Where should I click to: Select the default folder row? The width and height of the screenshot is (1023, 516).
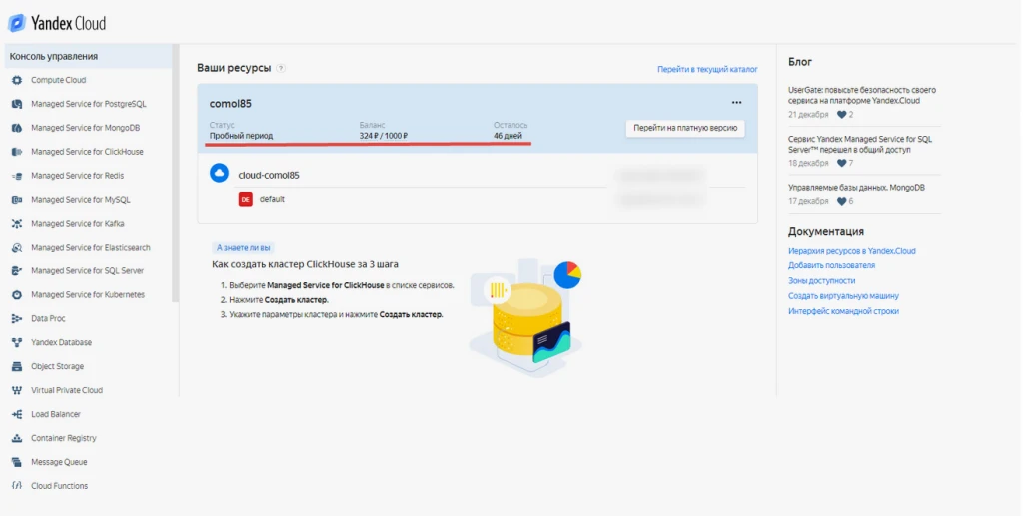click(x=490, y=199)
